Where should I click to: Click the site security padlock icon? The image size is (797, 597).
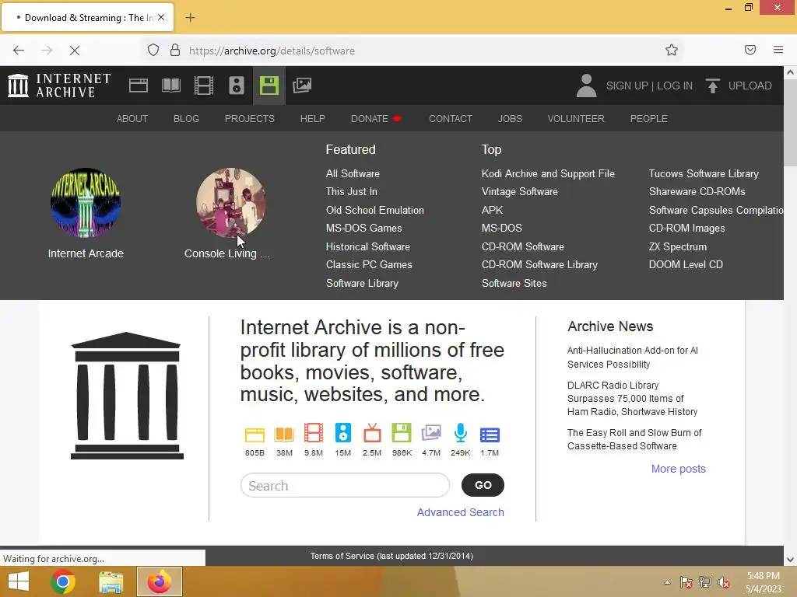[x=175, y=51]
